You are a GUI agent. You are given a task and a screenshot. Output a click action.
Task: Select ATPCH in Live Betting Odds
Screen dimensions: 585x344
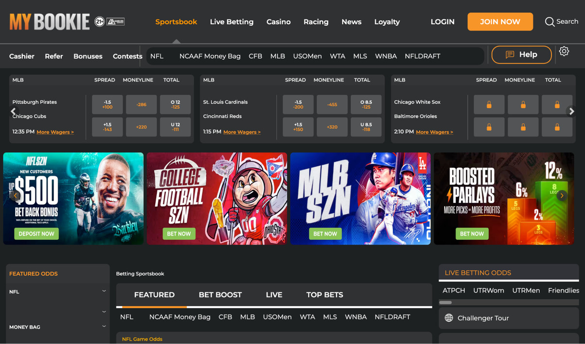click(454, 291)
